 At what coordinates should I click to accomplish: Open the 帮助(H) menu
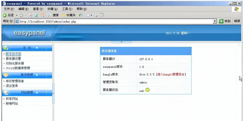(x=82, y=9)
